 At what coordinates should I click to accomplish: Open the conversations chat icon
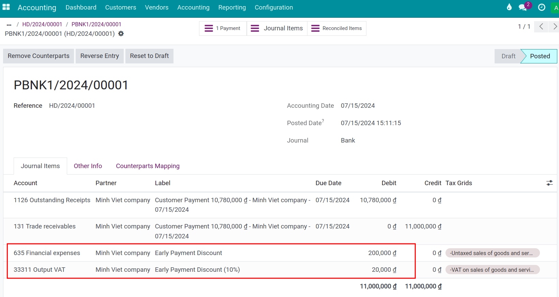523,8
